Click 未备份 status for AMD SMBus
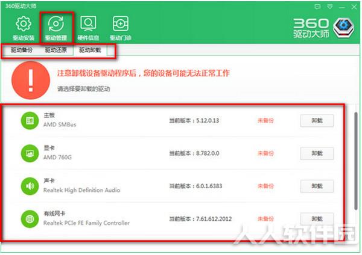This screenshot has height=255, width=362. (x=265, y=121)
